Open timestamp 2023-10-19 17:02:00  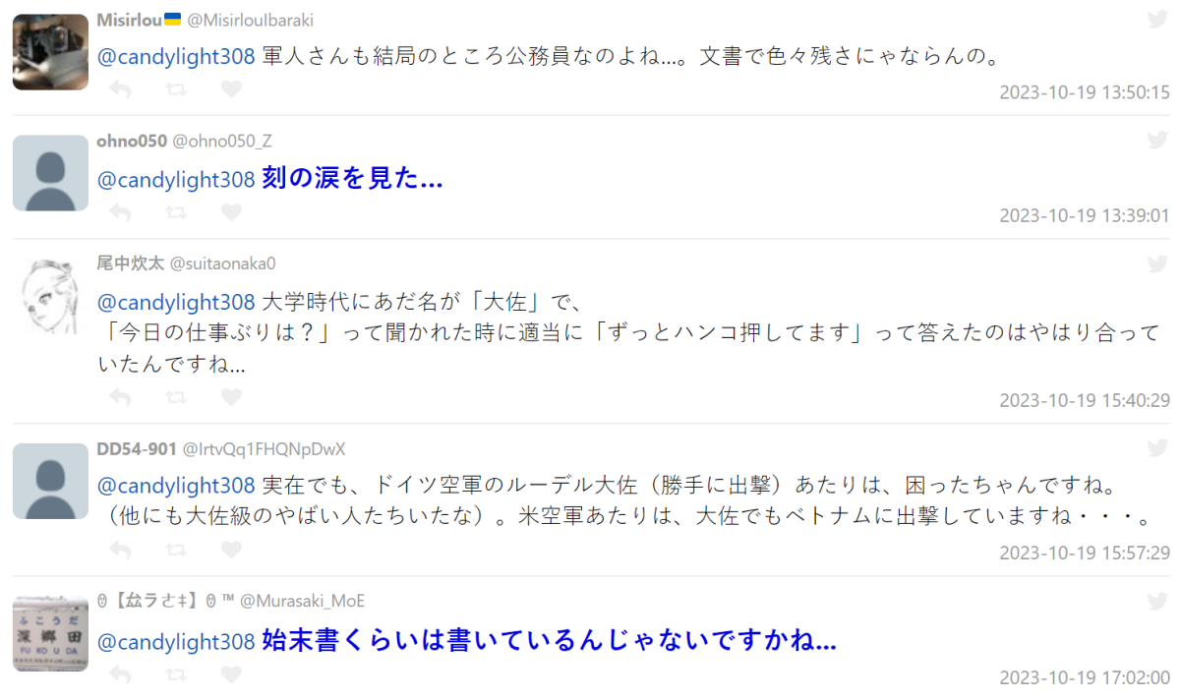(x=1085, y=677)
